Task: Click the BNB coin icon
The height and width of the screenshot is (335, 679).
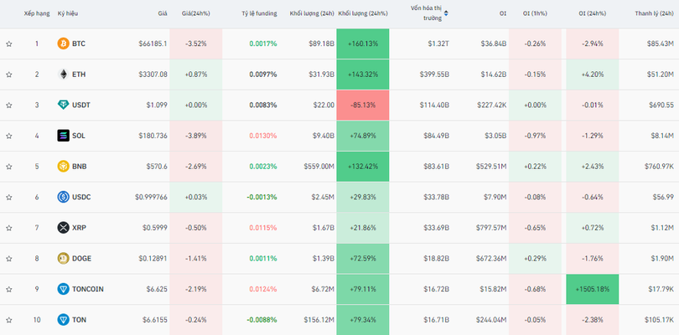Action: coord(63,167)
